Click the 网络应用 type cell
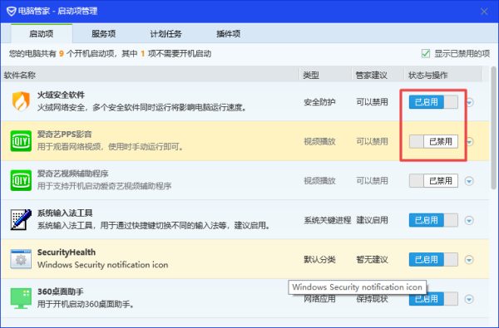The height and width of the screenshot is (328, 499). (319, 299)
